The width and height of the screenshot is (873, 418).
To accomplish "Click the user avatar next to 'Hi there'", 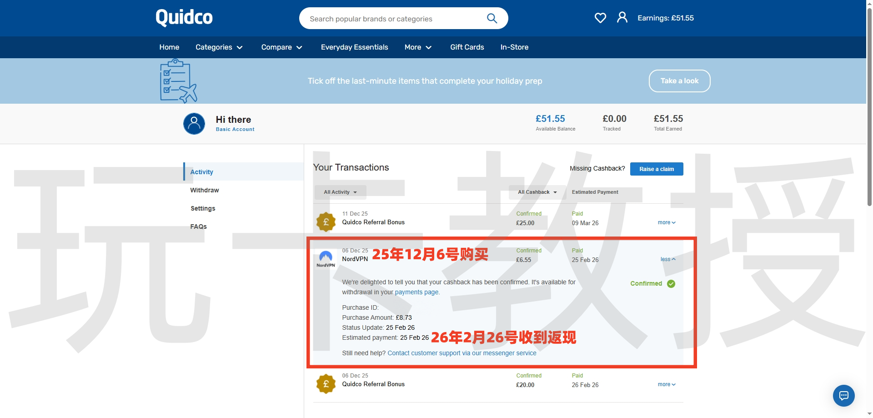I will point(194,123).
